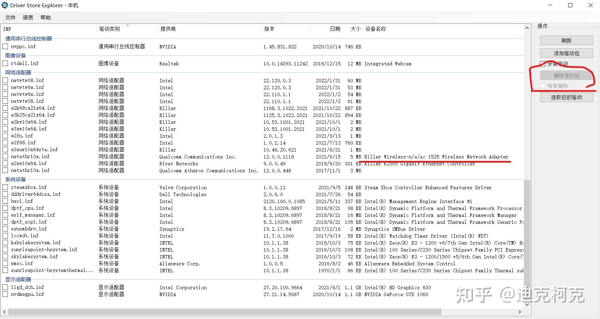The image size is (600, 319).
Task: Check the steamxbox.inf box
Action: click(5, 187)
